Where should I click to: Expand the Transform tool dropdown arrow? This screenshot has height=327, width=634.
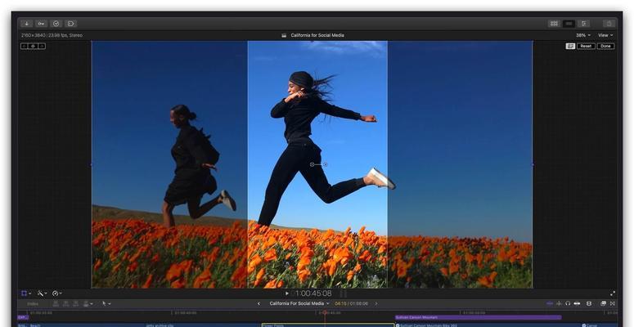pos(30,293)
